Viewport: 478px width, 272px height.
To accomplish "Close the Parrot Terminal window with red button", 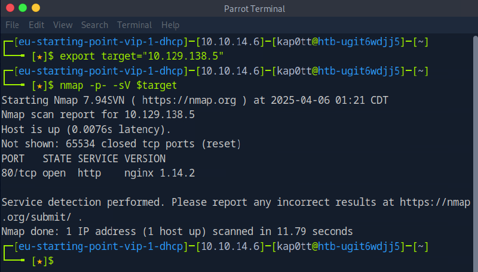I will 10,8.
